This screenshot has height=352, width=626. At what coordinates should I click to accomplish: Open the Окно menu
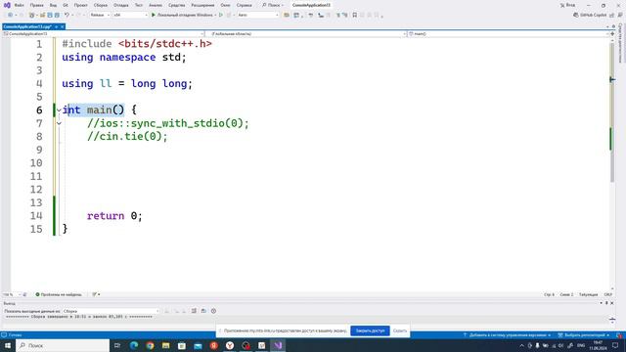click(x=225, y=5)
